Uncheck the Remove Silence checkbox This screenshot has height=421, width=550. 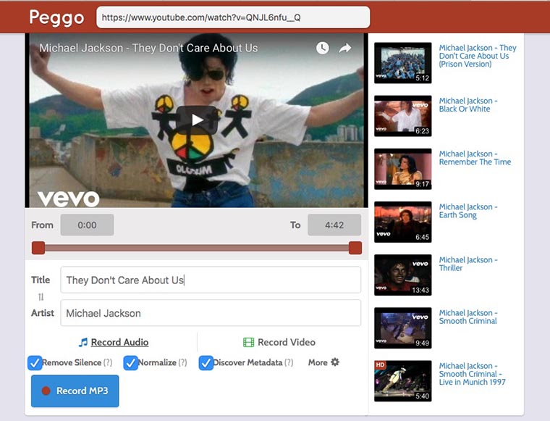click(35, 363)
